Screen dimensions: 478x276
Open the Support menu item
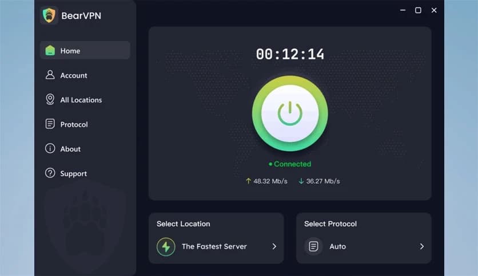click(85, 173)
